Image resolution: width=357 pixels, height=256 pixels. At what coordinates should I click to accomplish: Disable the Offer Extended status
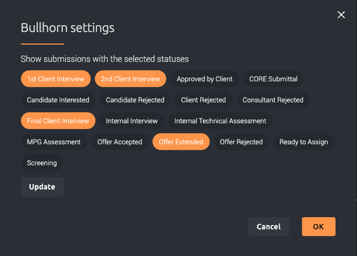181,142
